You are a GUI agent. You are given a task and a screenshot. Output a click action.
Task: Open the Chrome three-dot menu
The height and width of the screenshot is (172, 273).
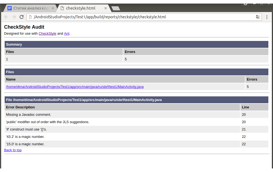point(267,17)
